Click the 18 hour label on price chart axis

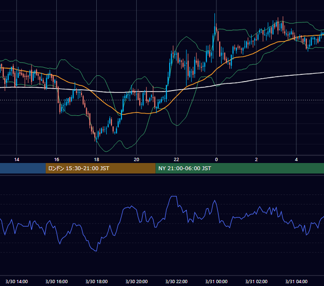point(97,160)
